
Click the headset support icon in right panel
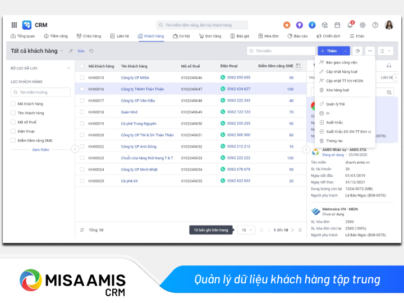389,66
